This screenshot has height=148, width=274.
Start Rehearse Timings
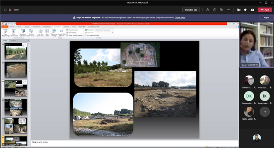54,33
